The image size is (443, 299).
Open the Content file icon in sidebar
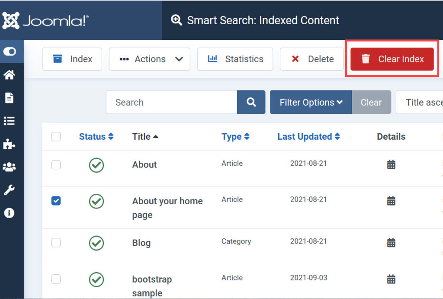(9, 98)
